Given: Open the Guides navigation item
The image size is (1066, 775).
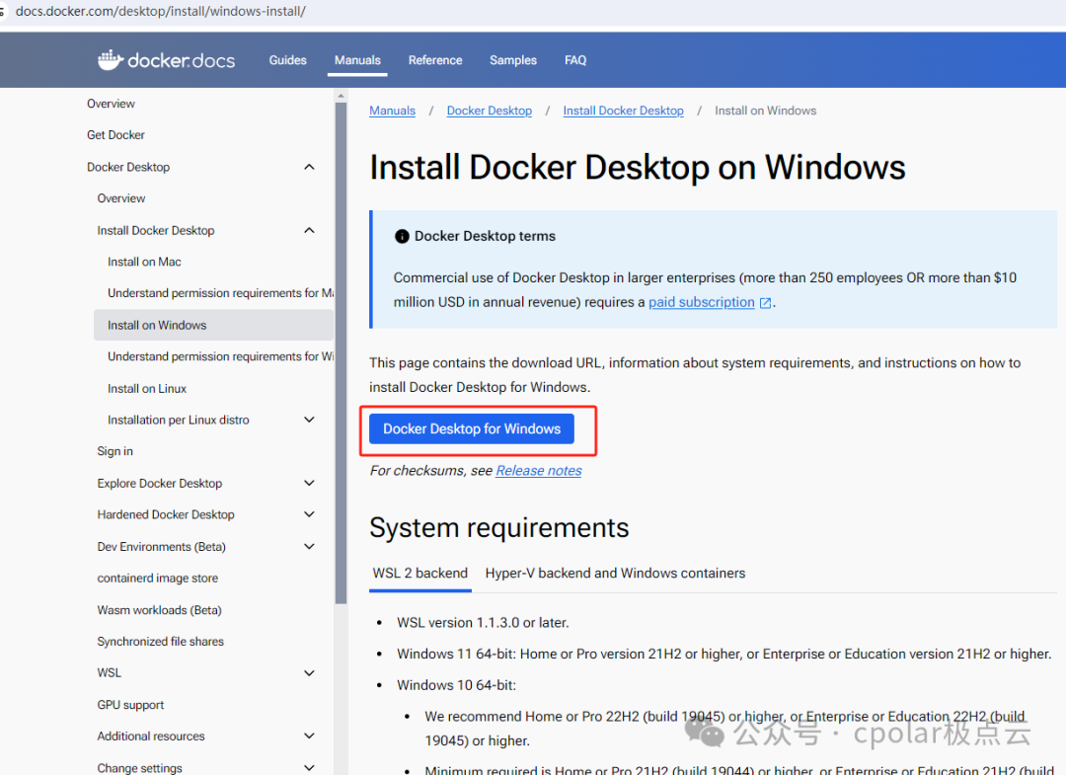Looking at the screenshot, I should (x=287, y=60).
